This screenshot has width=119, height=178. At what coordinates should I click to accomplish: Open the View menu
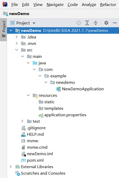[x=38, y=5]
